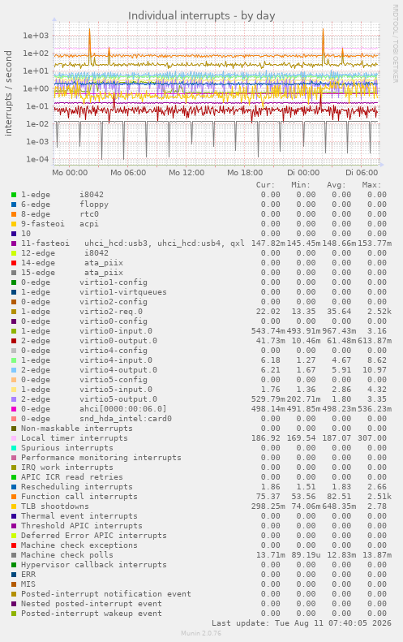Click the Munin 2.0.76 footer text
403x642 pixels.
tap(201, 633)
